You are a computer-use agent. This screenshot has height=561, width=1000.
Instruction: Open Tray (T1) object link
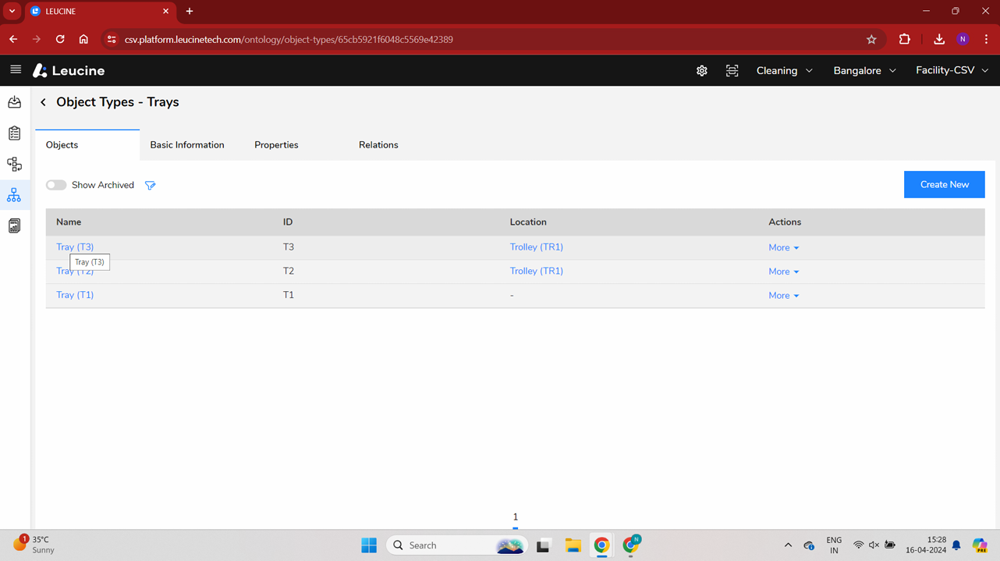pos(75,295)
